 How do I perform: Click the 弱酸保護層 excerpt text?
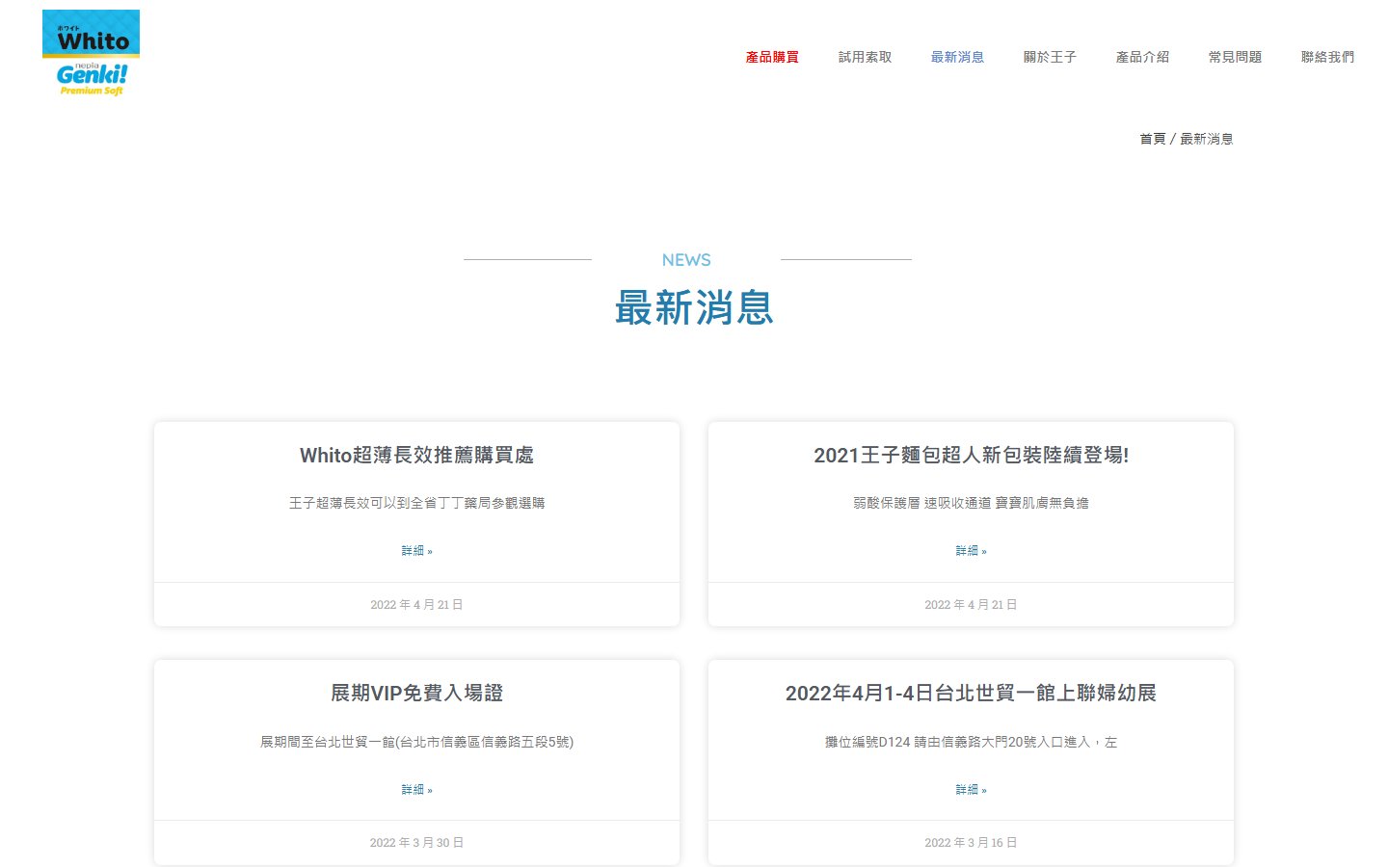[971, 503]
